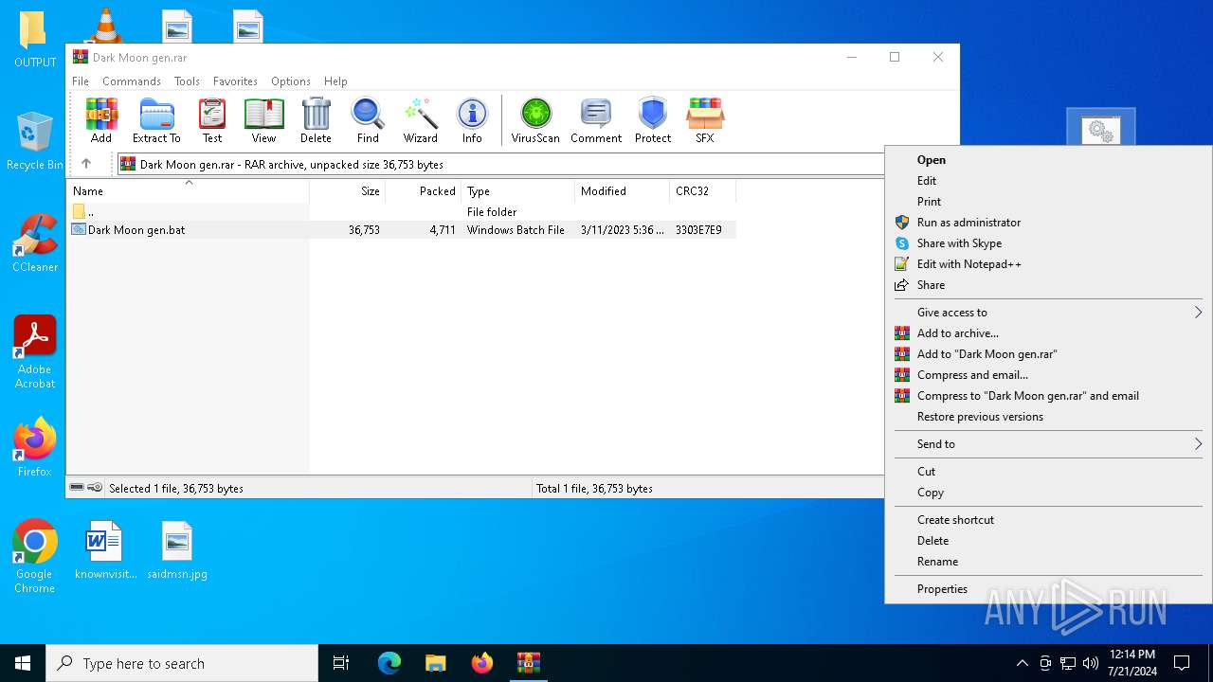Screen dimensions: 1213x682
Task: Expand the Send to submenu
Action: (x=1048, y=444)
